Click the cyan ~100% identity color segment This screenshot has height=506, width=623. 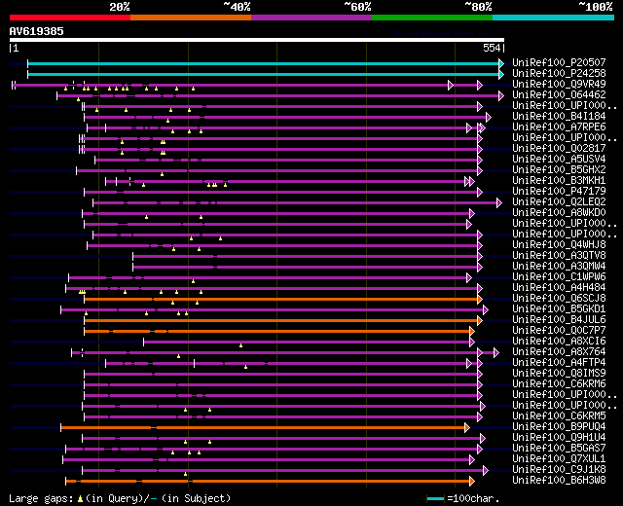point(554,18)
